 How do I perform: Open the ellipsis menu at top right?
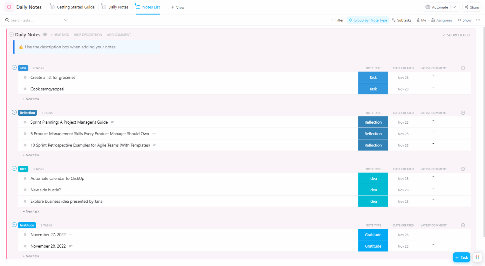pos(478,20)
